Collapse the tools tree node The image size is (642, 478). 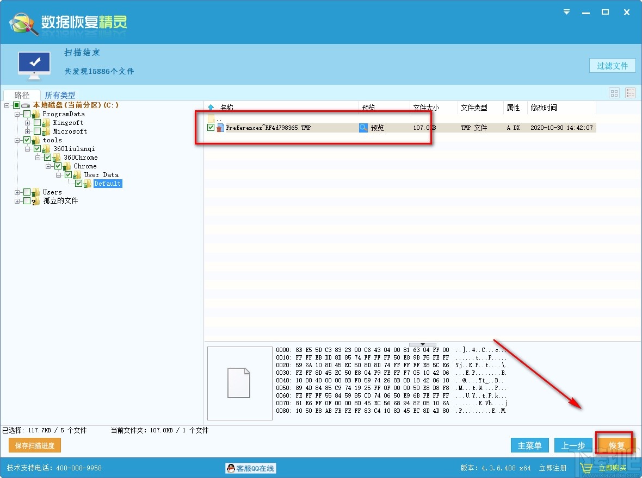(17, 140)
